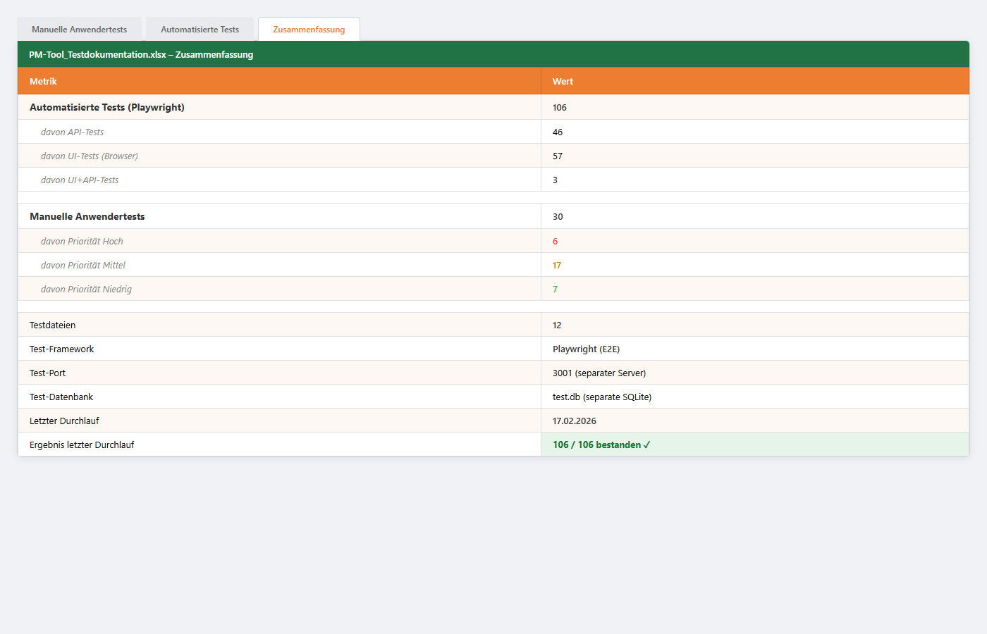Click the Ergebnis letzter Durchlauf label

pos(82,445)
